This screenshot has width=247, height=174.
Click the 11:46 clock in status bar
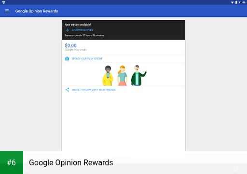(x=242, y=2)
